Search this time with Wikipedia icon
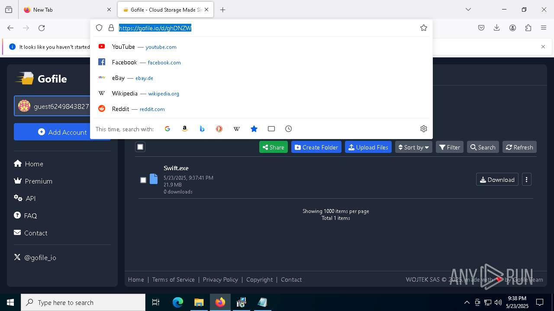Screen dimensions: 554x311 click(237, 129)
